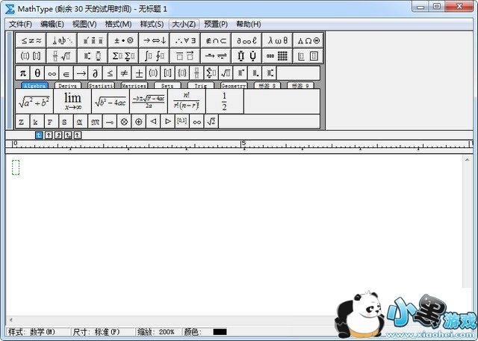This screenshot has width=478, height=341.
Task: Open the operator symbols palette (± • ⊗)
Action: pos(123,40)
